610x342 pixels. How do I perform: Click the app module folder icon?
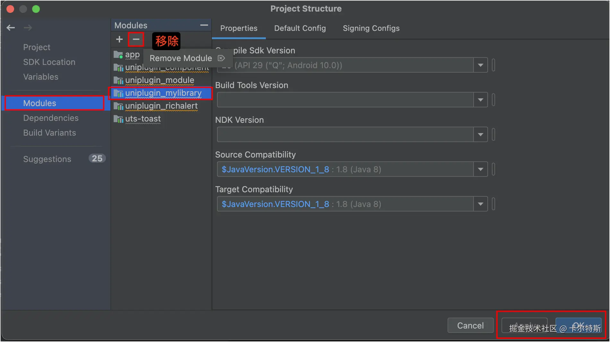coord(118,55)
